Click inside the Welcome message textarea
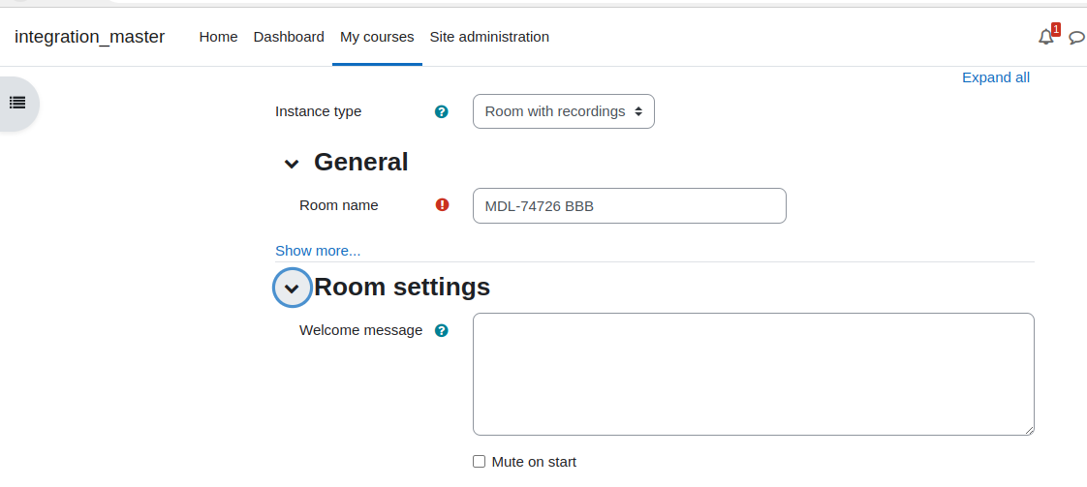Viewport: 1087px width, 487px height. (x=754, y=374)
